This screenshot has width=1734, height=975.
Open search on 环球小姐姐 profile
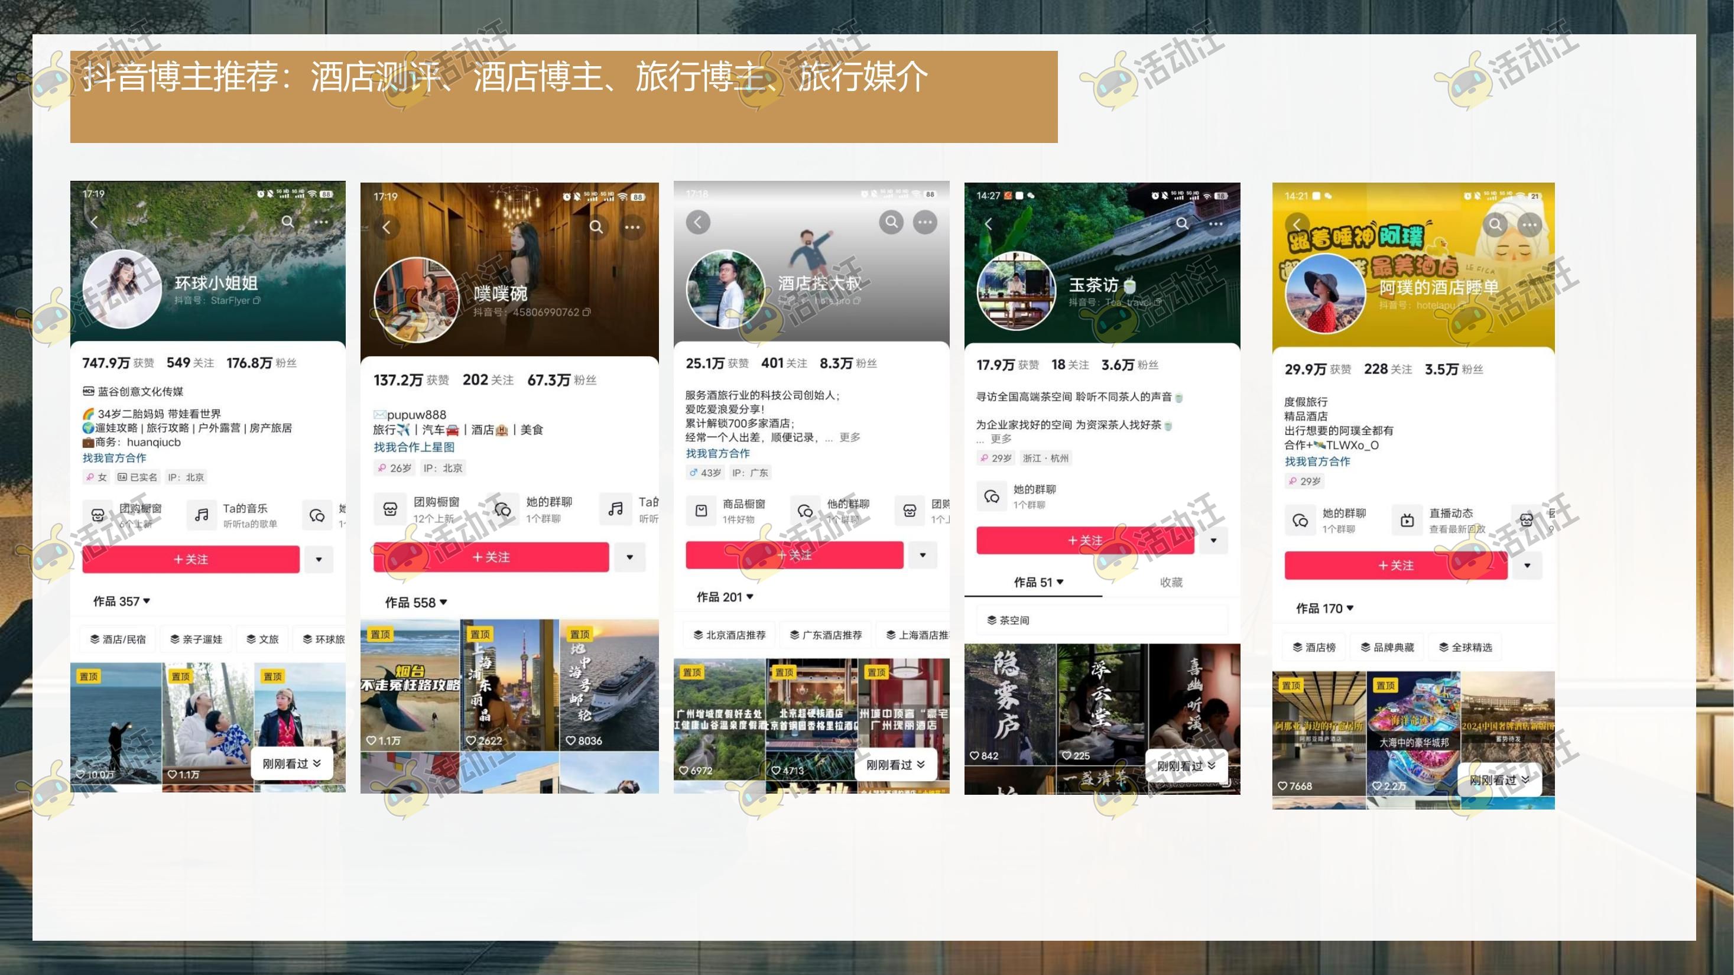(x=287, y=222)
